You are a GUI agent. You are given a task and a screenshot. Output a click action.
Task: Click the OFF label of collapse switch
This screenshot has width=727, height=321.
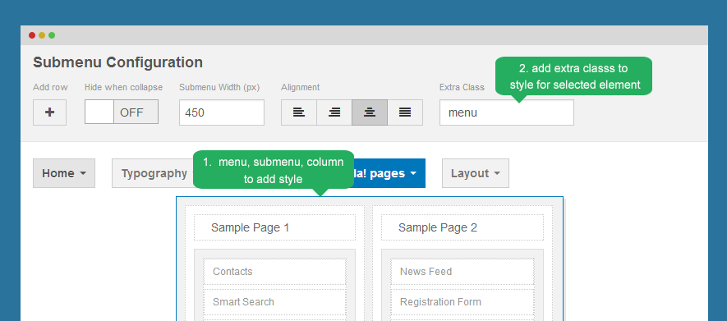pos(131,112)
